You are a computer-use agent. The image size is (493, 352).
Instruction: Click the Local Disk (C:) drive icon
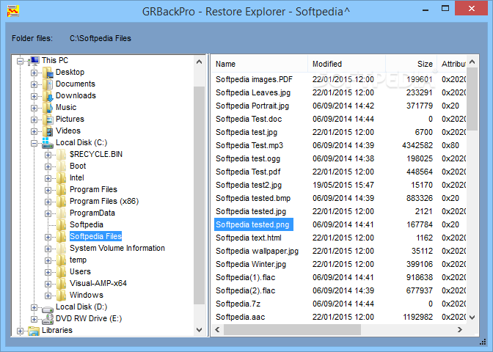pos(48,143)
